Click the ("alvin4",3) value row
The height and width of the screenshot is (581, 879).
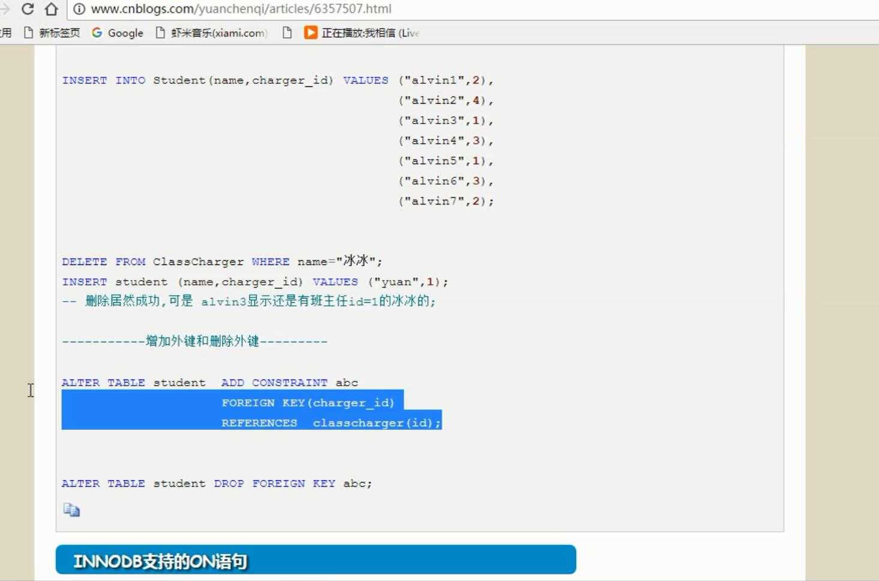tap(446, 141)
